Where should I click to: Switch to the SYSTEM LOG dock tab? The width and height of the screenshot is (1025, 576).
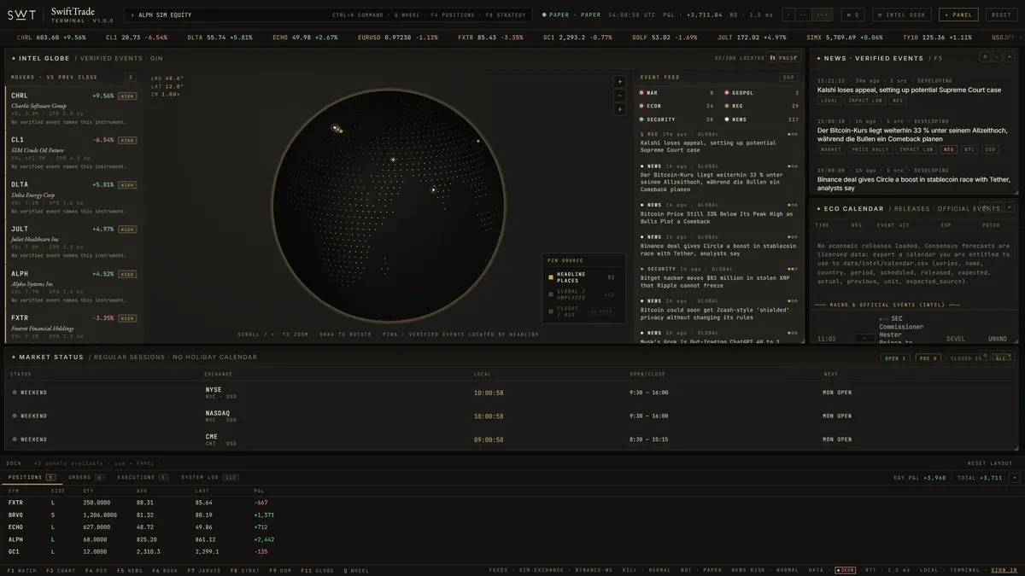pos(210,477)
